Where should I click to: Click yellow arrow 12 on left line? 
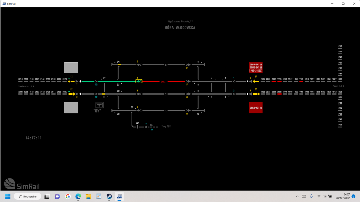coord(71,81)
